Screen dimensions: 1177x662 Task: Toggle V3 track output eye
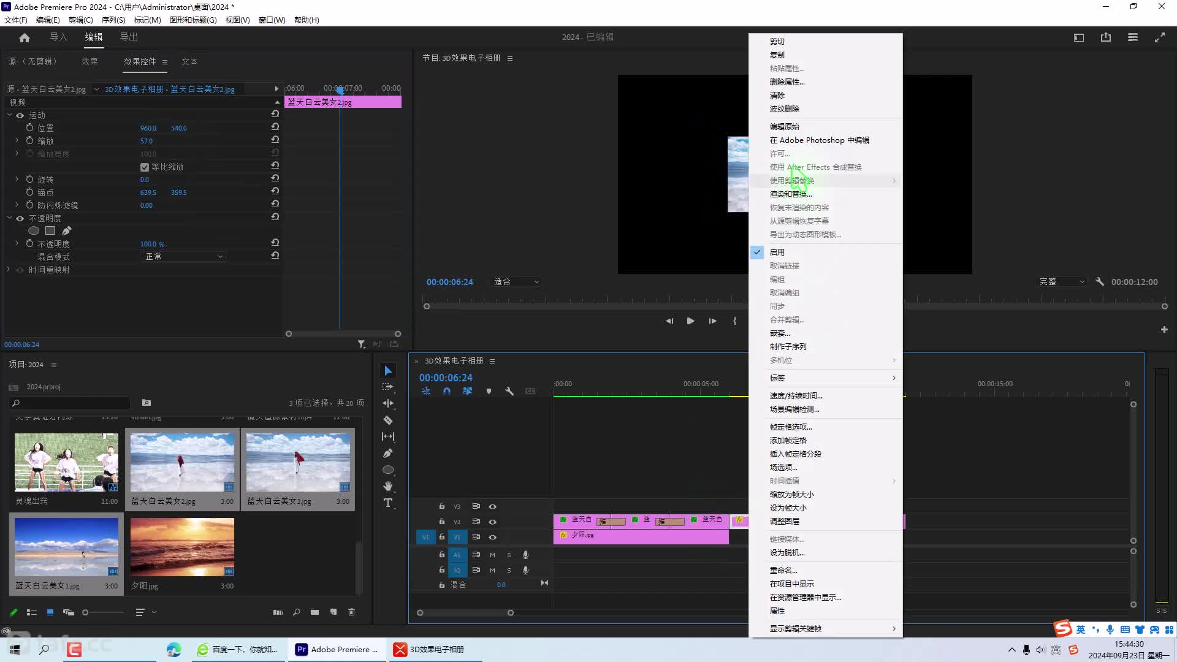[492, 506]
